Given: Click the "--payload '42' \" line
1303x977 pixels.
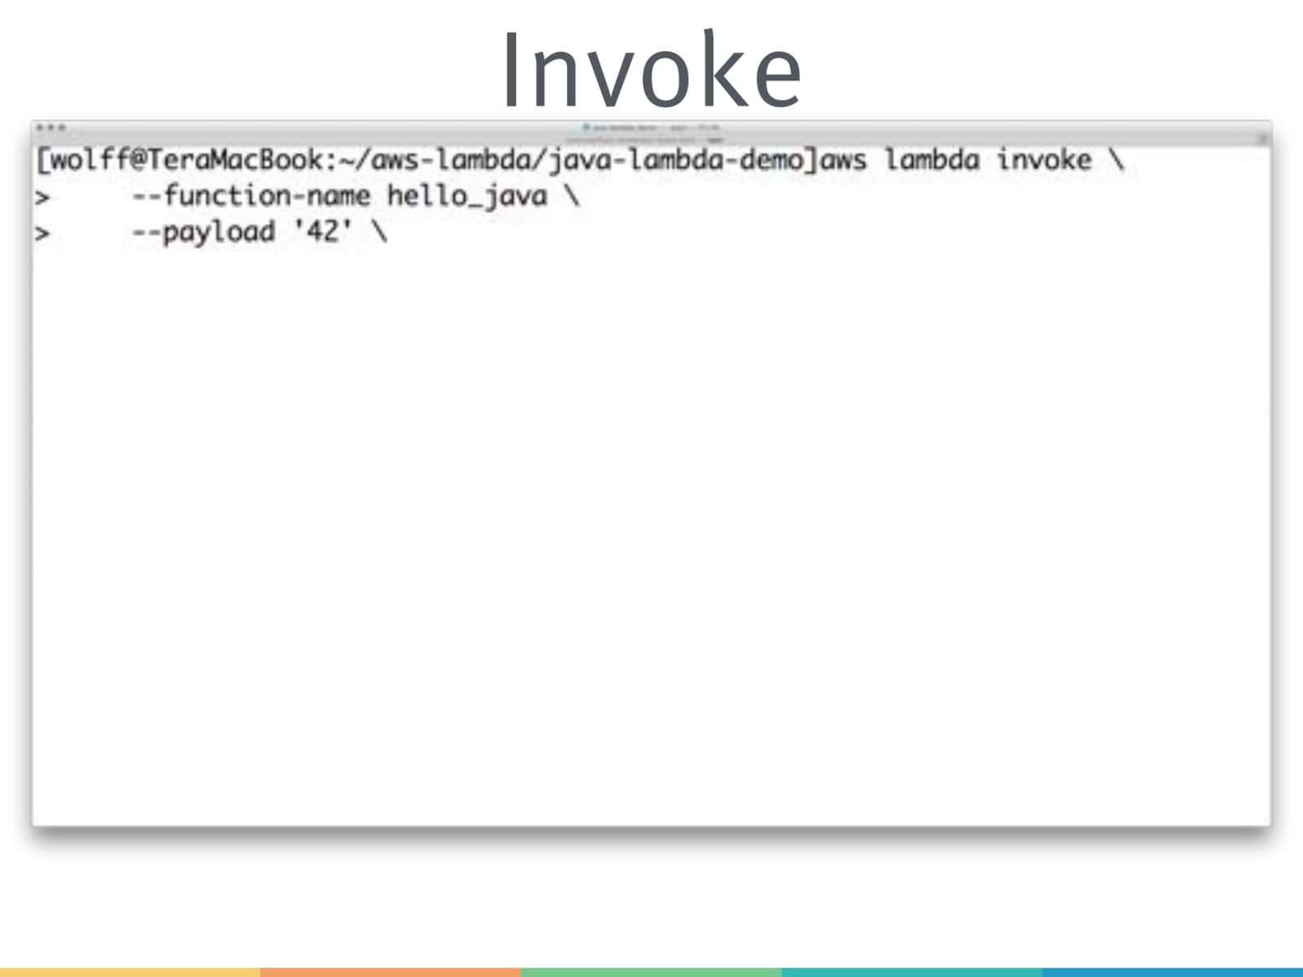Looking at the screenshot, I should pyautogui.click(x=260, y=232).
